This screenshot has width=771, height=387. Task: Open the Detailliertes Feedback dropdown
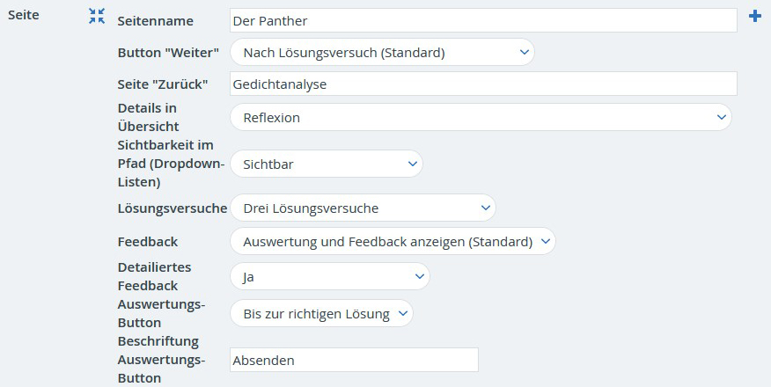click(330, 276)
